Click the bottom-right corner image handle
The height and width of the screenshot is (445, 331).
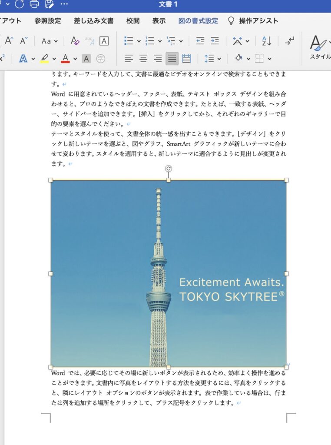[286, 367]
